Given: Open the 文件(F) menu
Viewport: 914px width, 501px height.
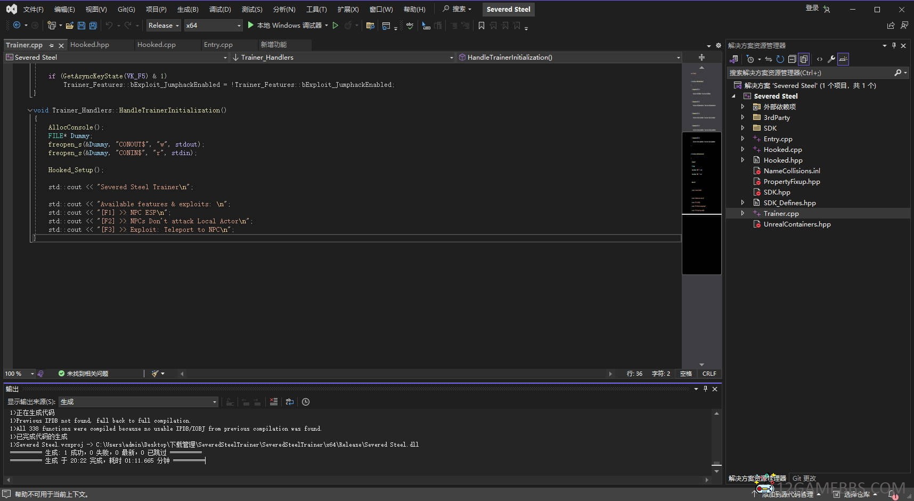Looking at the screenshot, I should point(34,9).
